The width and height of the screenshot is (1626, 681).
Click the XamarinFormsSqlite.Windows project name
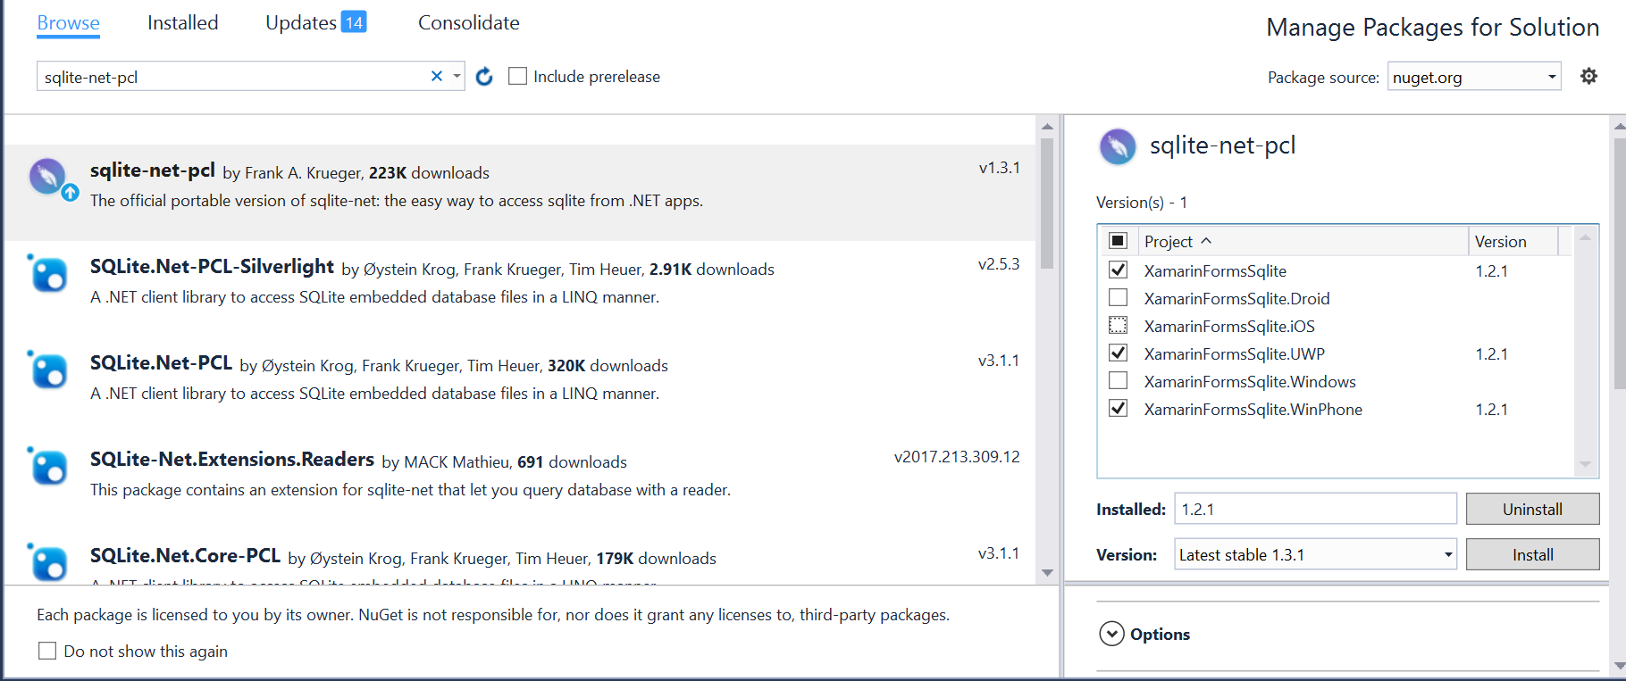pos(1250,381)
